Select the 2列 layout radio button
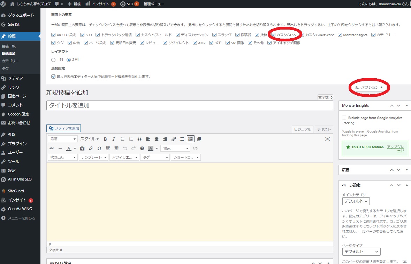 pos(69,60)
